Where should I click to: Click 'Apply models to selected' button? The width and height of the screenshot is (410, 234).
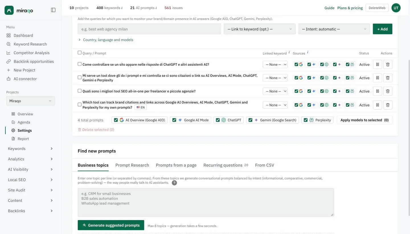[x=364, y=120]
